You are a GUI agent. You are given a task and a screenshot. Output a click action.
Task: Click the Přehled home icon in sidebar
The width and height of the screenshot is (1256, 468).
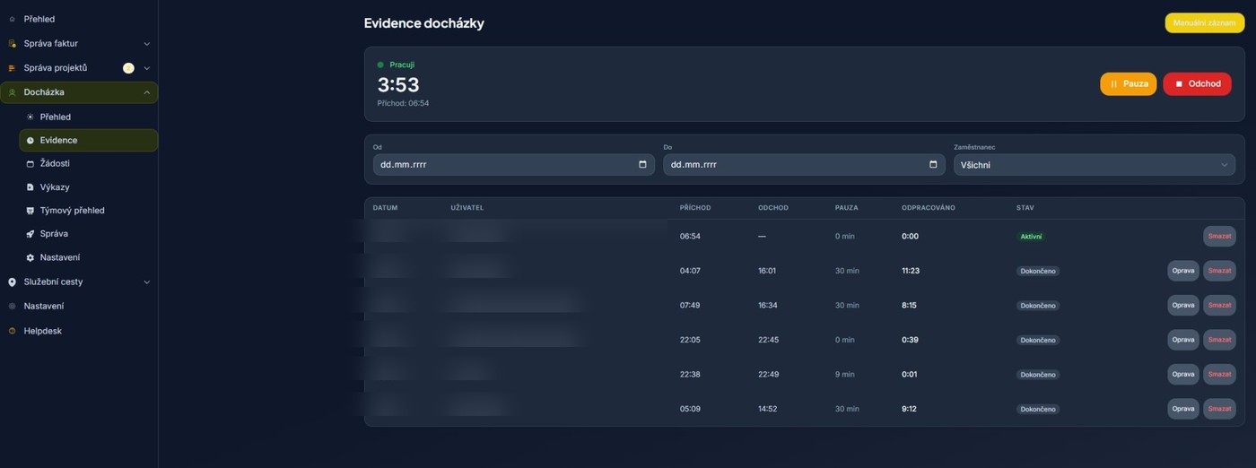12,19
